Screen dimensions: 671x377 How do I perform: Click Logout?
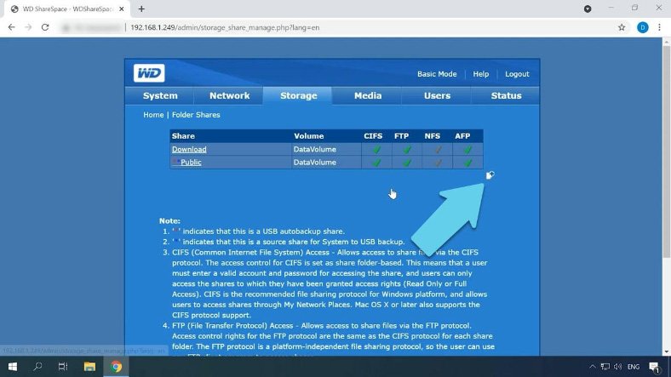coord(517,74)
